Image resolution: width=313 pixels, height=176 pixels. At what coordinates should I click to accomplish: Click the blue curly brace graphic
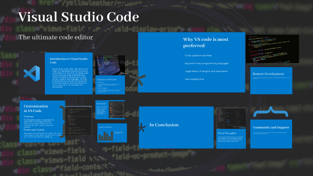click(x=271, y=112)
